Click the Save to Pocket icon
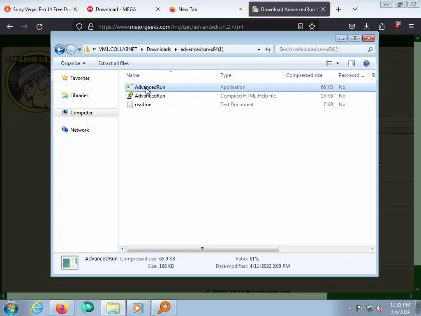The image size is (421, 316). pos(352,27)
